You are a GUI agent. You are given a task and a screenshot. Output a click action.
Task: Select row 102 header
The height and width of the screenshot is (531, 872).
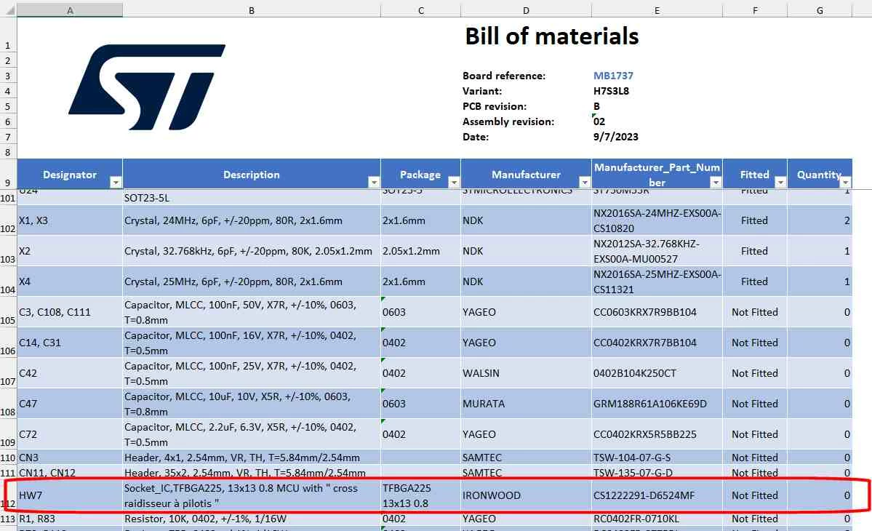tap(8, 220)
